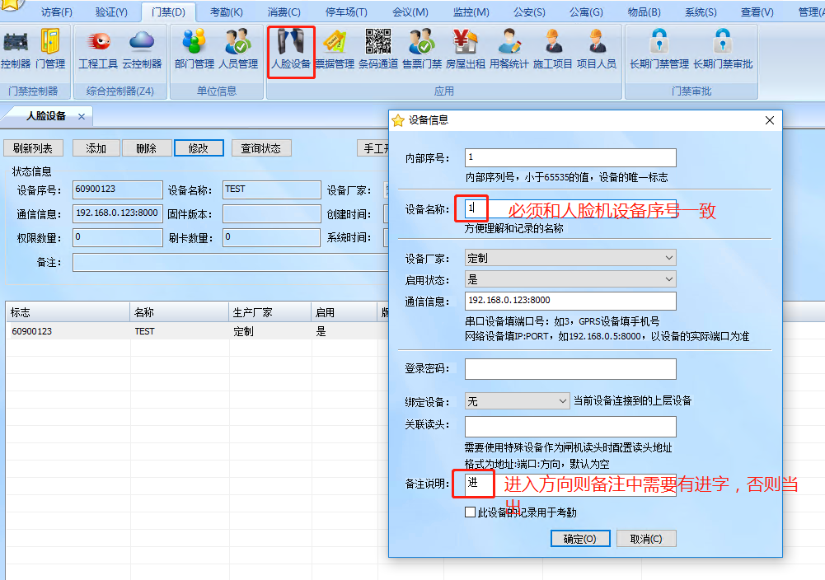Click the 长期门禁审批 approval icon
Image resolution: width=825 pixels, height=580 pixels.
click(723, 48)
